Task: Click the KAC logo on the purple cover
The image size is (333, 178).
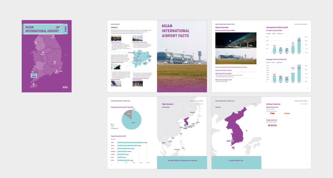Action: [65, 87]
